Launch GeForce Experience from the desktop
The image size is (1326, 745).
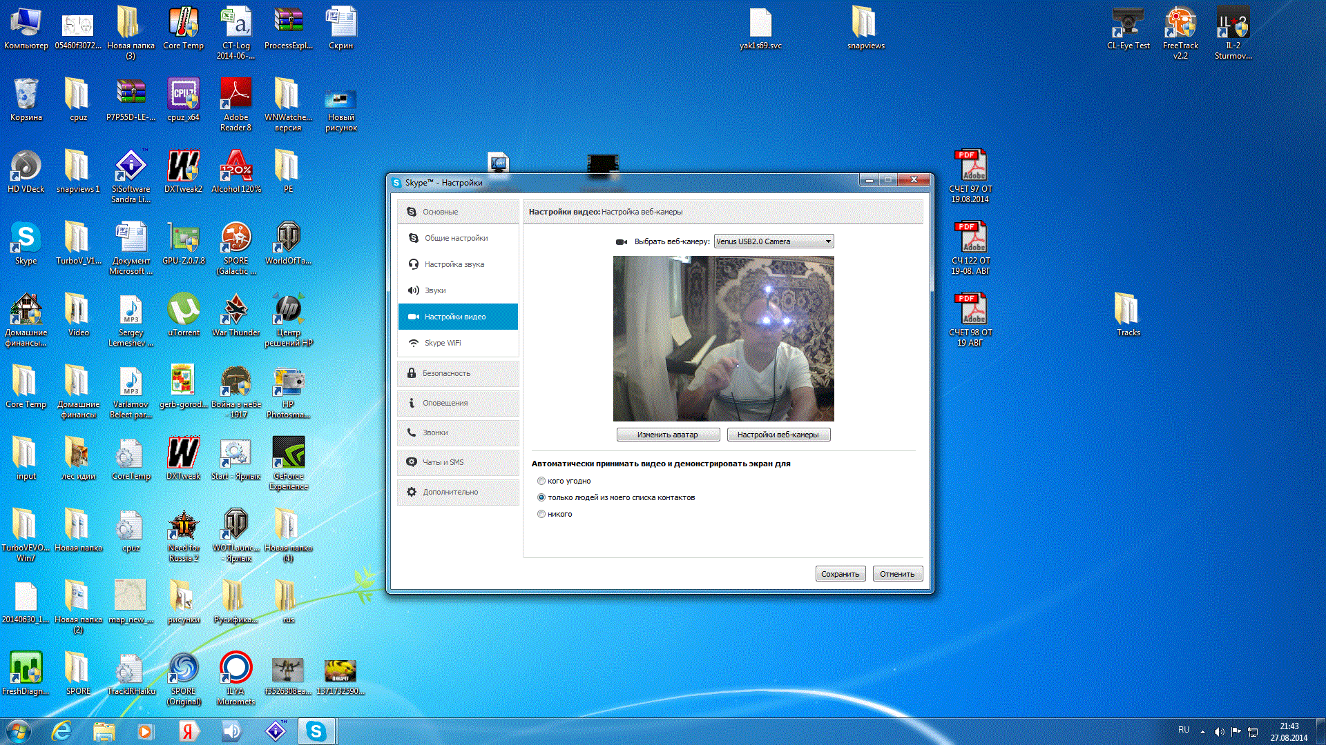288,464
